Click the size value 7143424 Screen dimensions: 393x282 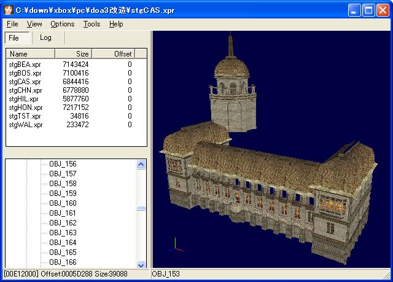tap(76, 65)
